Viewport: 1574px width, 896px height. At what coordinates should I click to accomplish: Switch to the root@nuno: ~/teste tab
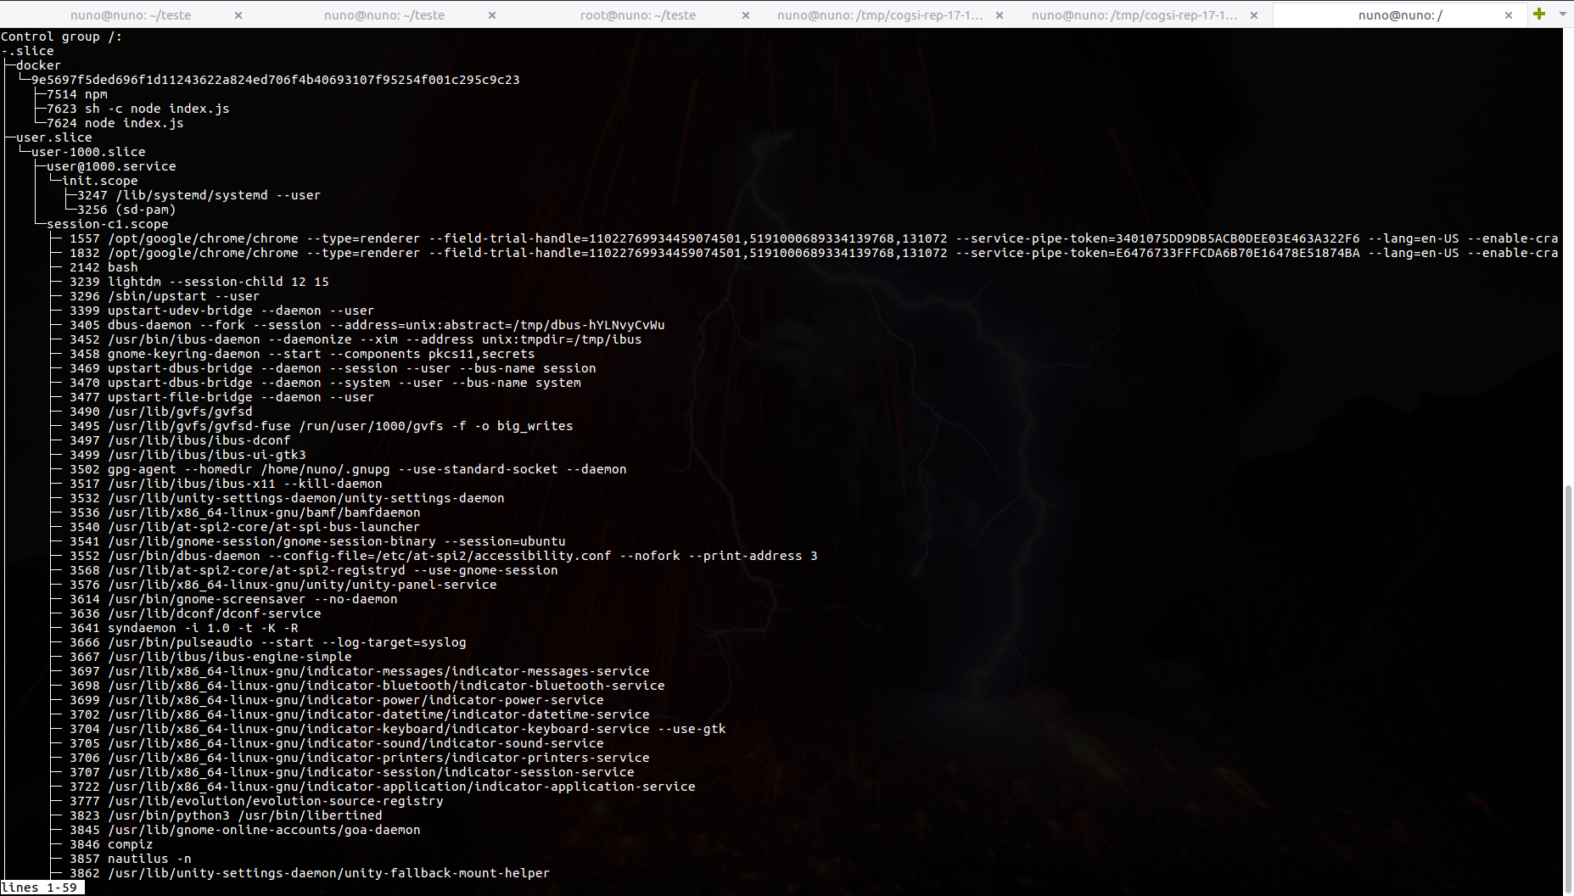(637, 15)
